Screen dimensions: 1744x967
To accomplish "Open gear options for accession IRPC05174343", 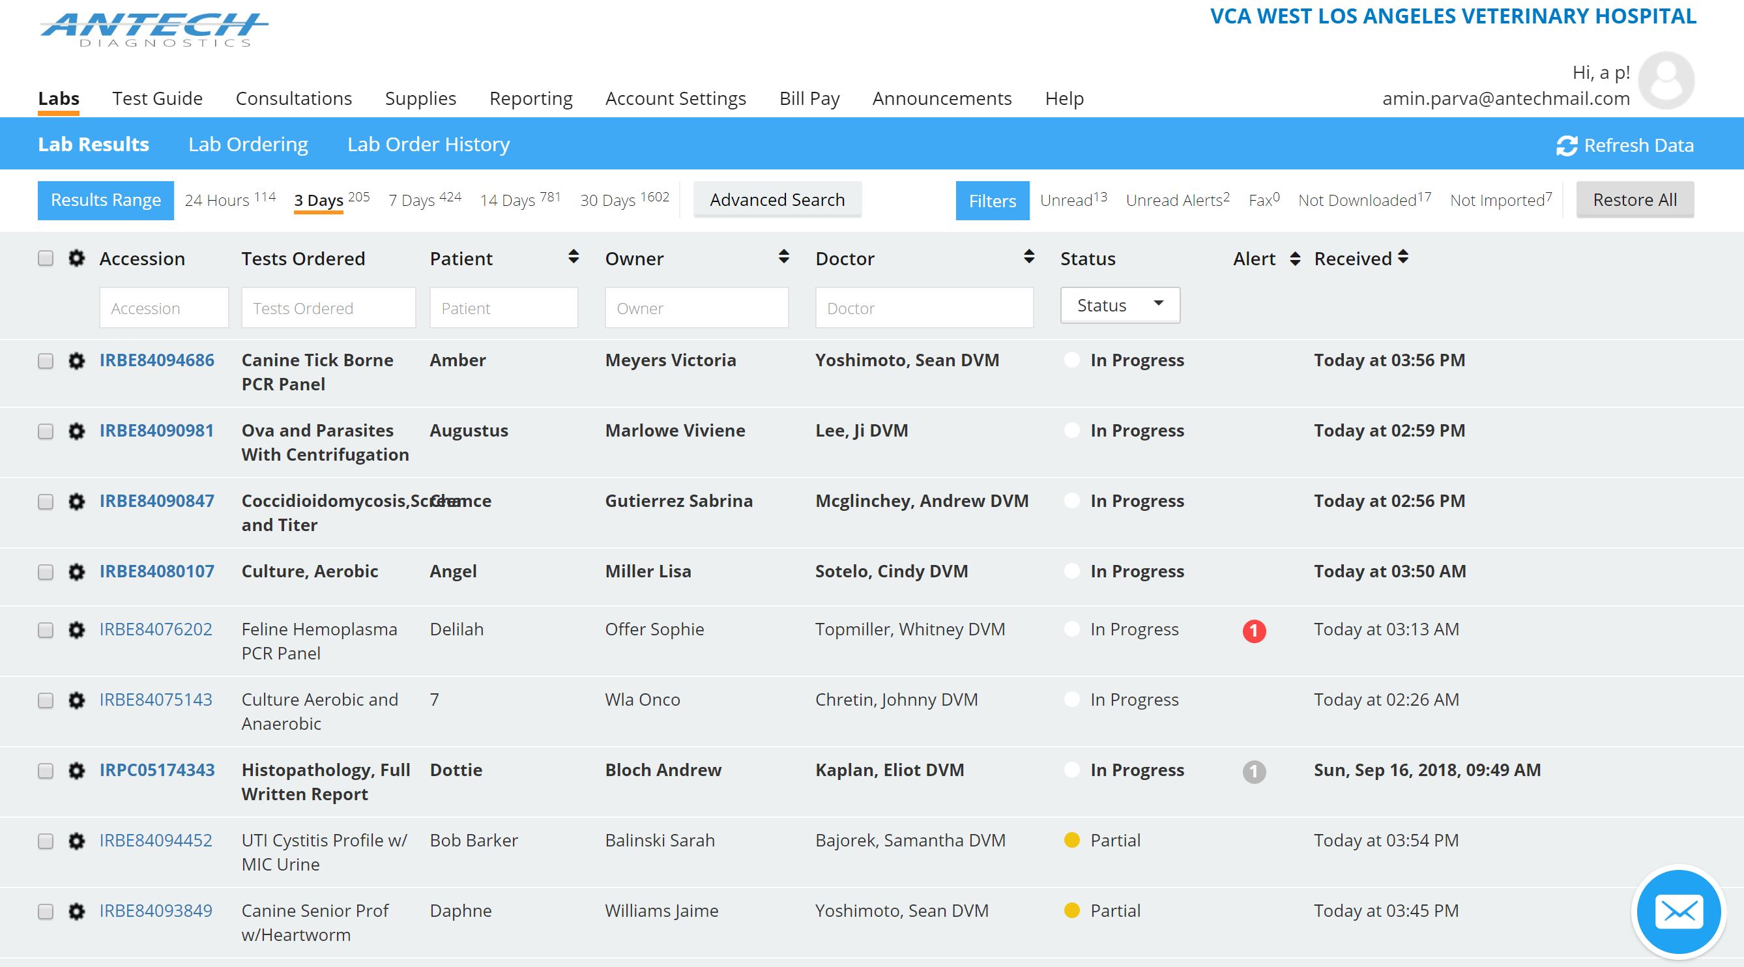I will pos(76,772).
